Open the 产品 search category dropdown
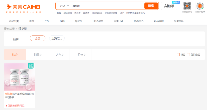Screen dimensions: 207x110 64,6
